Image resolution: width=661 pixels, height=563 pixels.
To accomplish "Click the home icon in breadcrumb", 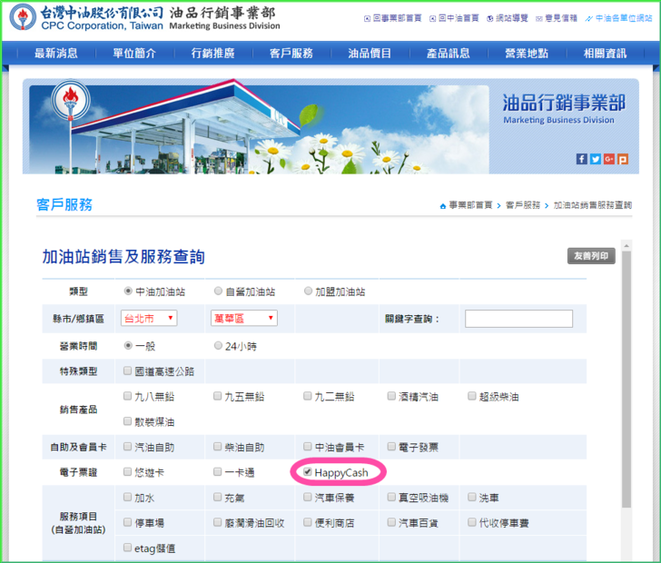I will tap(442, 206).
